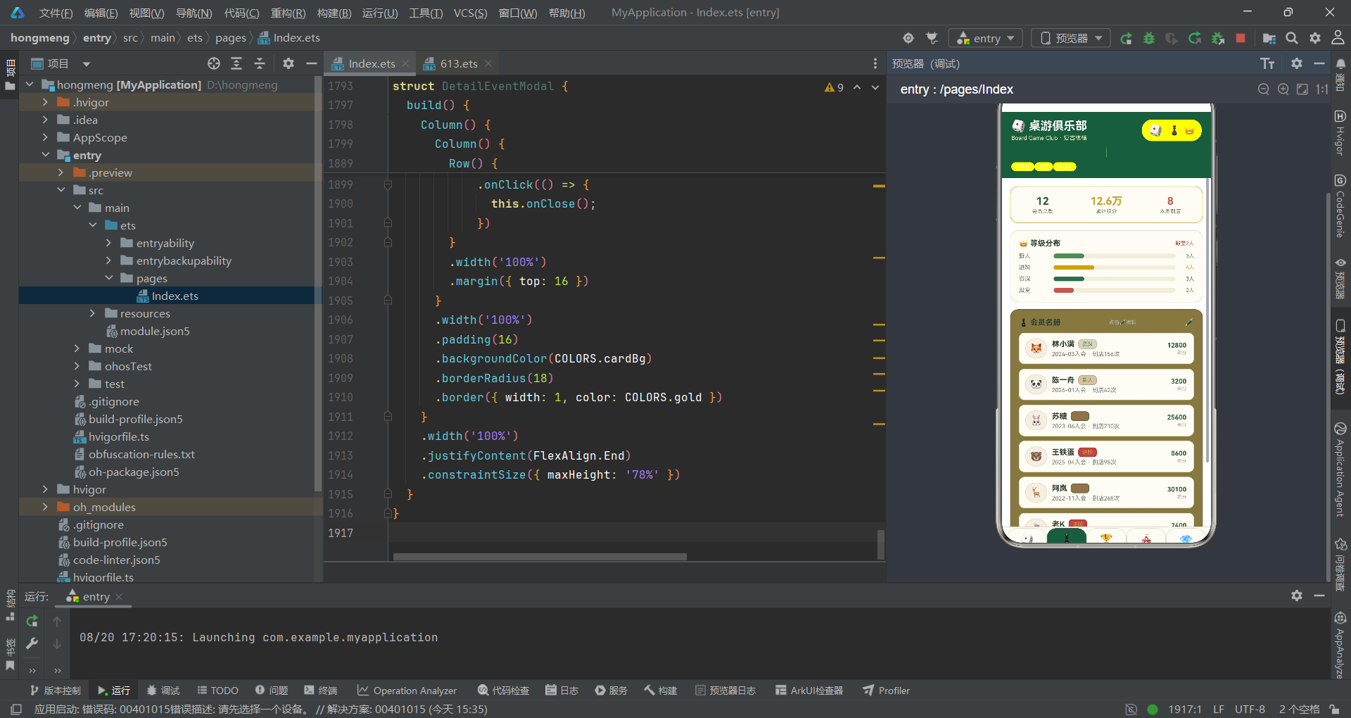Open the 终端 terminal tool window
Image resolution: width=1351 pixels, height=718 pixels.
point(321,691)
